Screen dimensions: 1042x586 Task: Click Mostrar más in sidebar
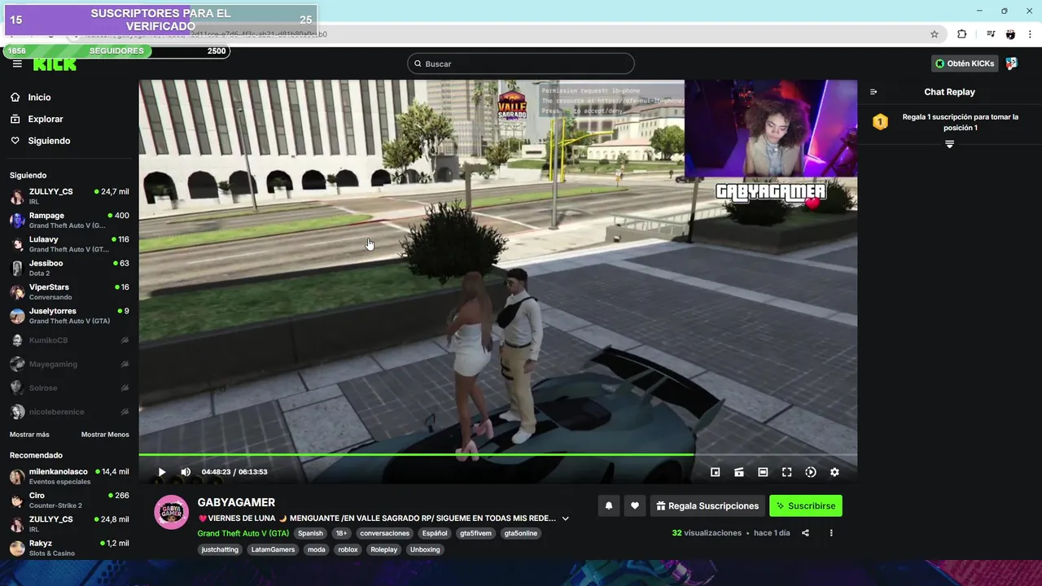[x=29, y=435]
